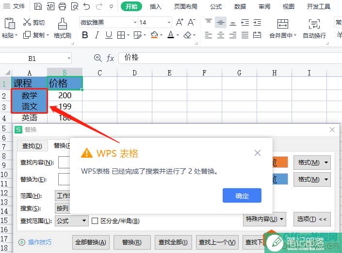The height and width of the screenshot is (253, 342).
Task: Click the font color A icon
Action: click(x=171, y=35)
